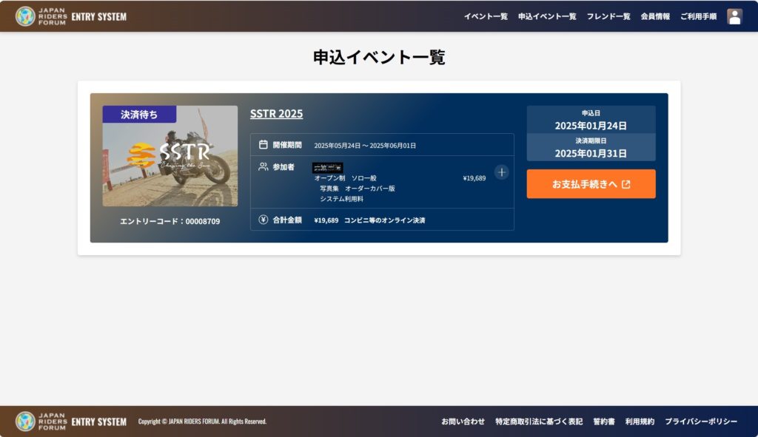Click the participants icon beside 参加者
This screenshot has width=758, height=437.
coord(263,167)
